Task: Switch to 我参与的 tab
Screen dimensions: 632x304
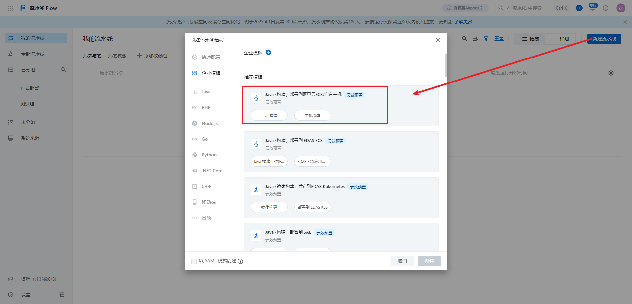Action: pos(92,56)
